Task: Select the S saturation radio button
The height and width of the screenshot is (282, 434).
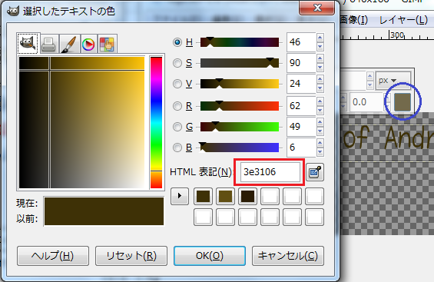Action: [177, 63]
